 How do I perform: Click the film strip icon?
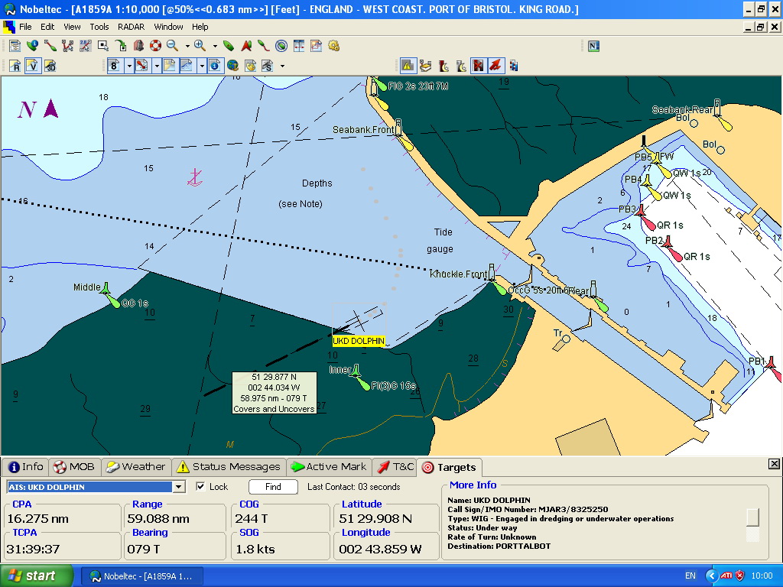pos(513,66)
